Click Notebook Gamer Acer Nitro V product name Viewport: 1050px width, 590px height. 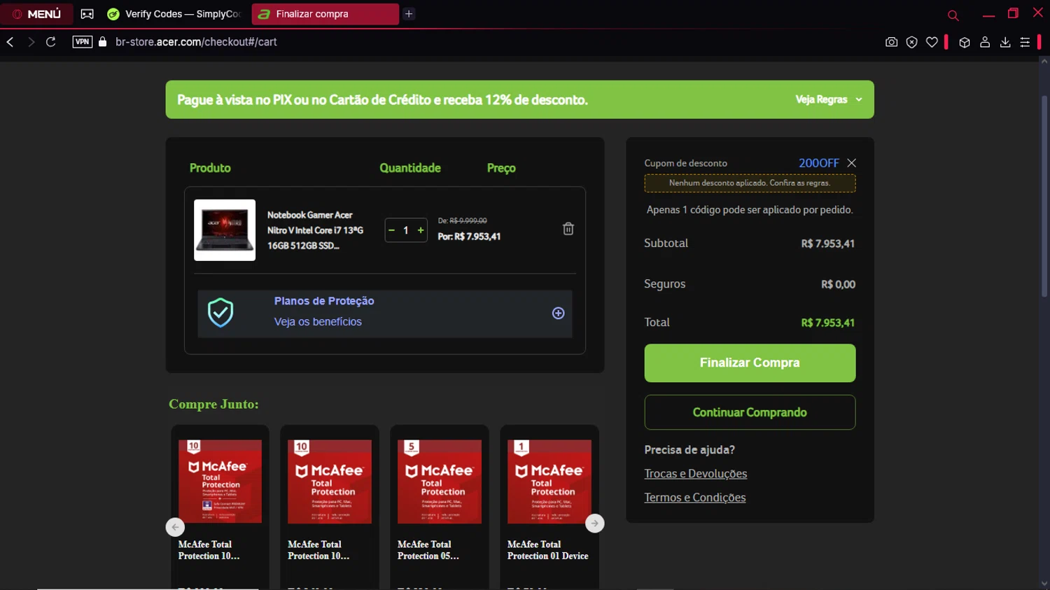[x=315, y=230]
